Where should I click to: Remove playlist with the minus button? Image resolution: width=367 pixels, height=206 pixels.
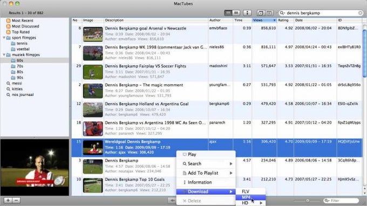(x=16, y=201)
